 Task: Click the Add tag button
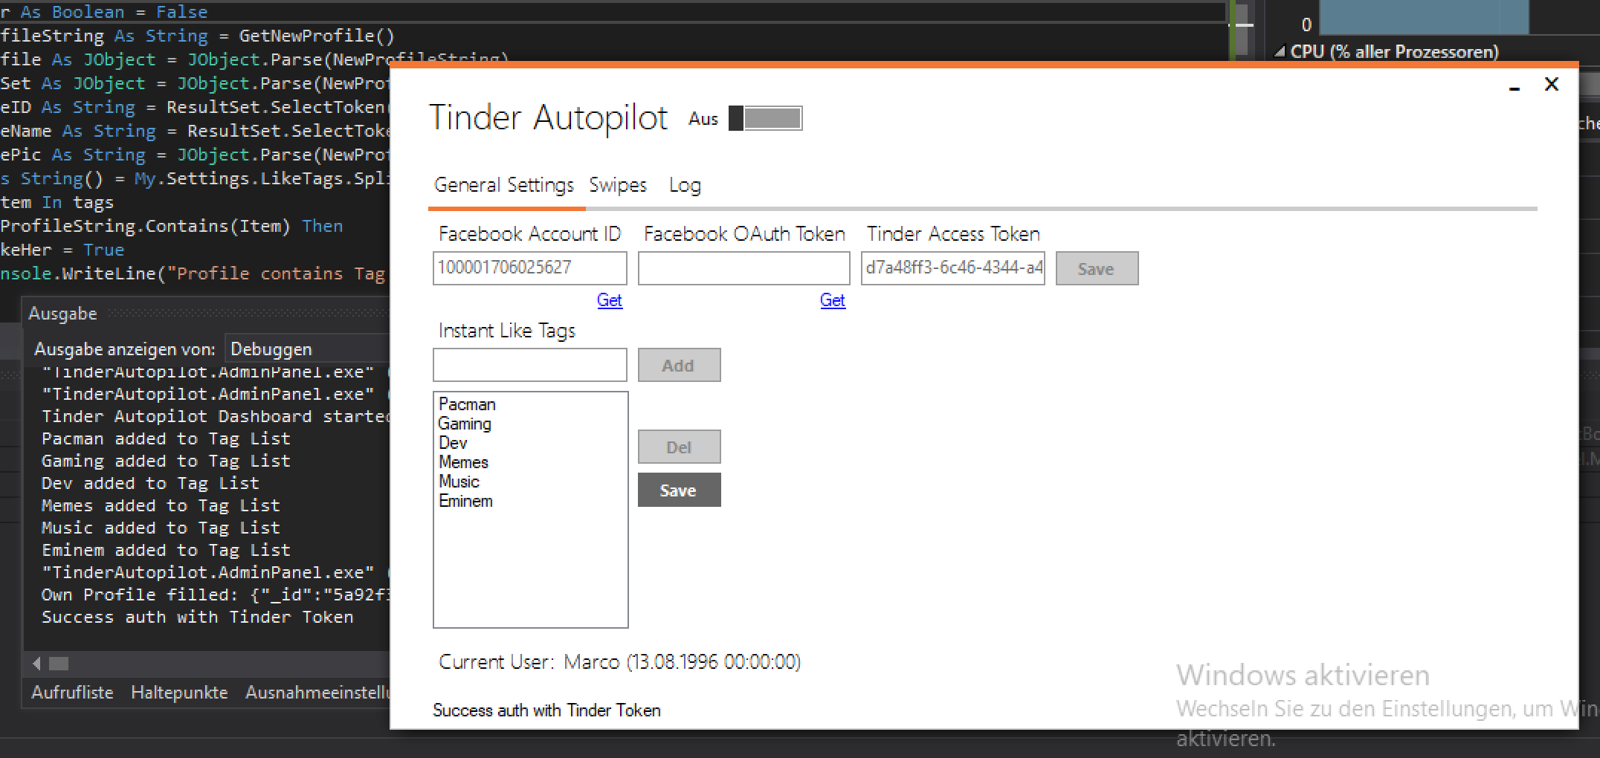tap(679, 365)
